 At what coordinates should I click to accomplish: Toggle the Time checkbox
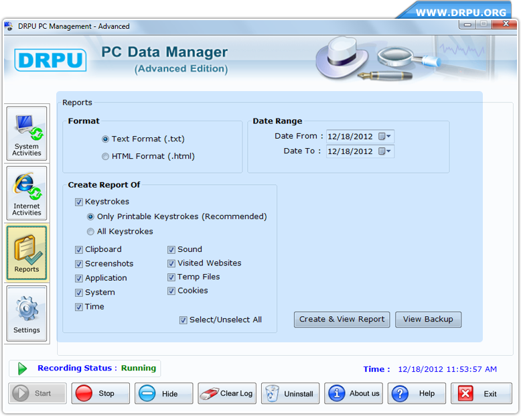[79, 307]
